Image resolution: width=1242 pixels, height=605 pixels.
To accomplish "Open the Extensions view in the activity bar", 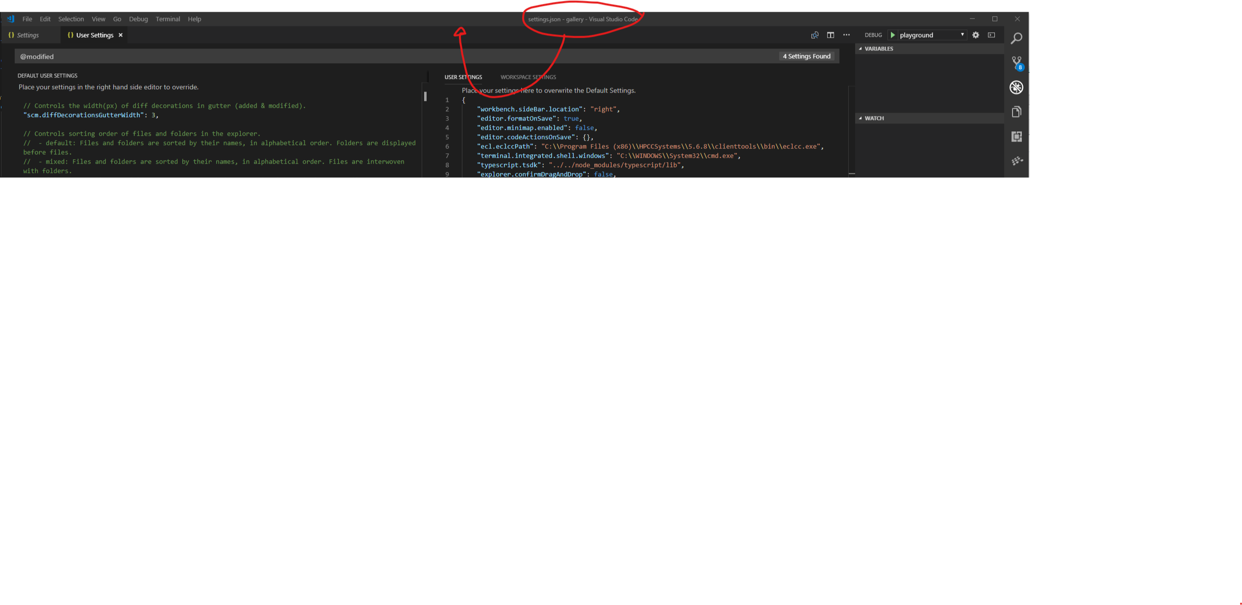I will click(1016, 137).
